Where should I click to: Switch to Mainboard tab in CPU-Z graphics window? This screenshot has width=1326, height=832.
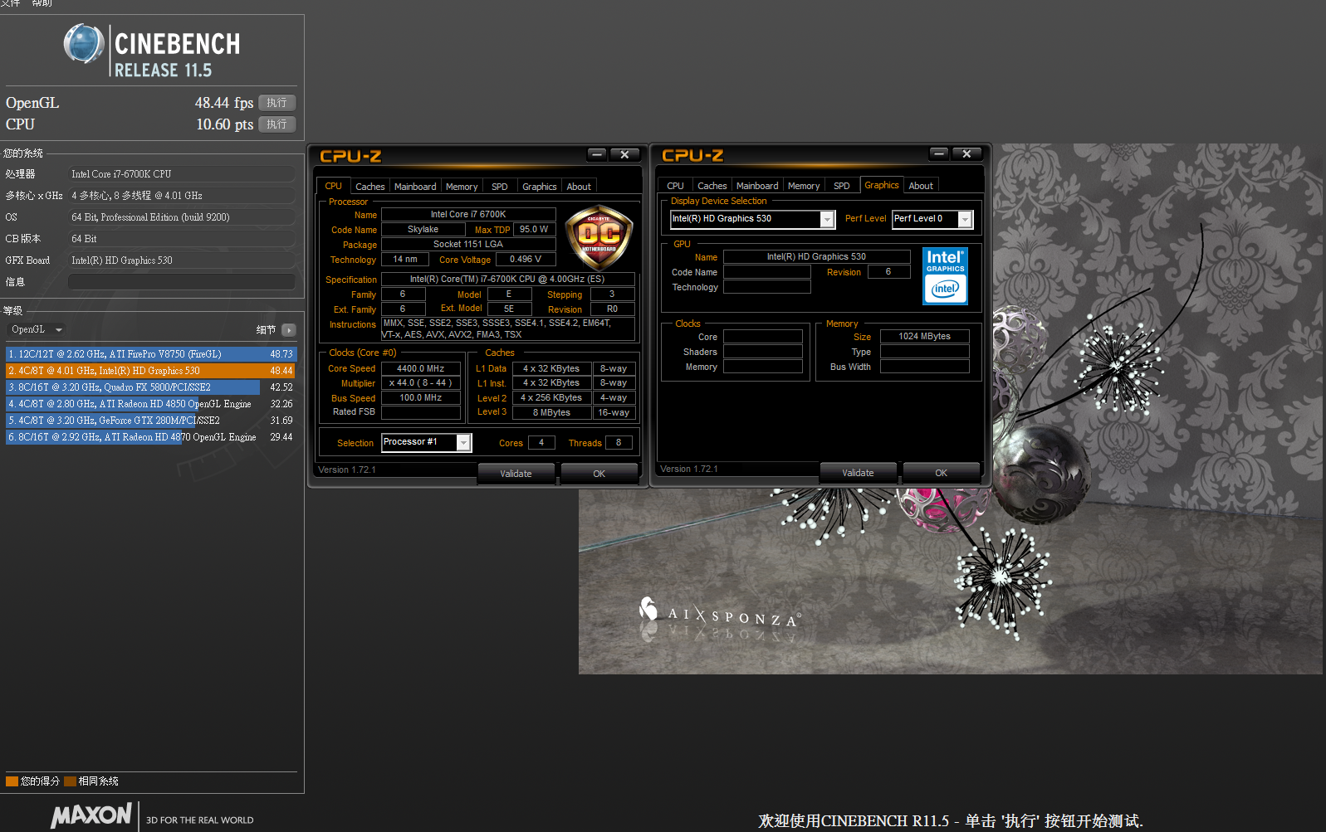(757, 186)
